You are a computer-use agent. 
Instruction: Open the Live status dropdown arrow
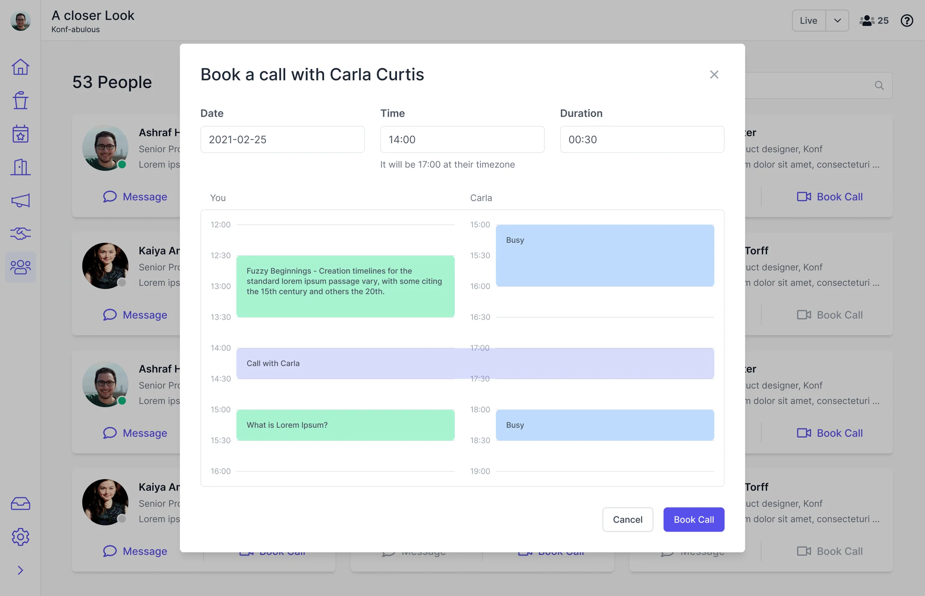pos(837,20)
